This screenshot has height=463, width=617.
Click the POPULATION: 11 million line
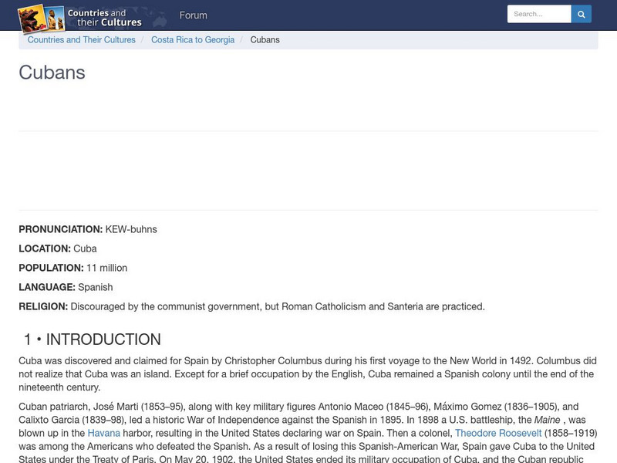tap(73, 268)
